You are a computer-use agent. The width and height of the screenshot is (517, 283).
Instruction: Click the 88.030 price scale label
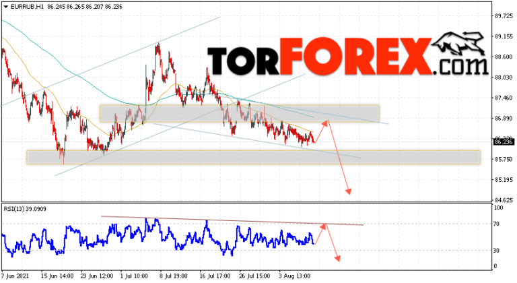click(x=504, y=77)
